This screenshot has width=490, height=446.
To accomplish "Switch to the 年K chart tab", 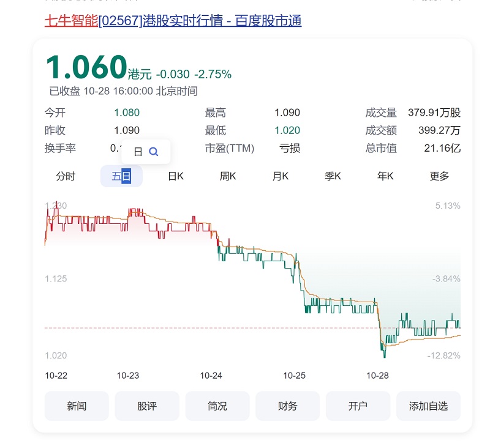I will (385, 176).
